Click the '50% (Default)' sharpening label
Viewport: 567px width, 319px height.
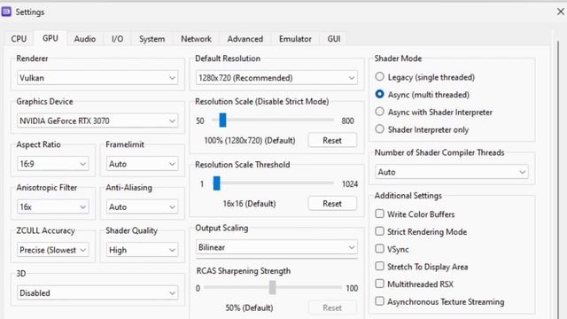point(249,307)
